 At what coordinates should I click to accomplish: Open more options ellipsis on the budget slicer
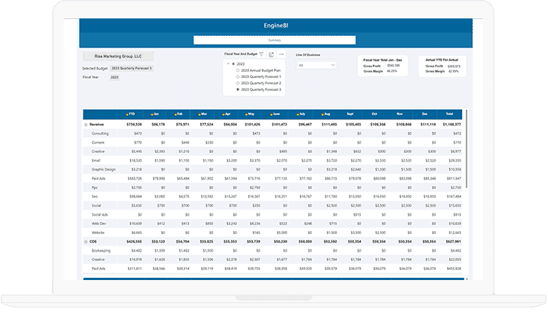[281, 55]
